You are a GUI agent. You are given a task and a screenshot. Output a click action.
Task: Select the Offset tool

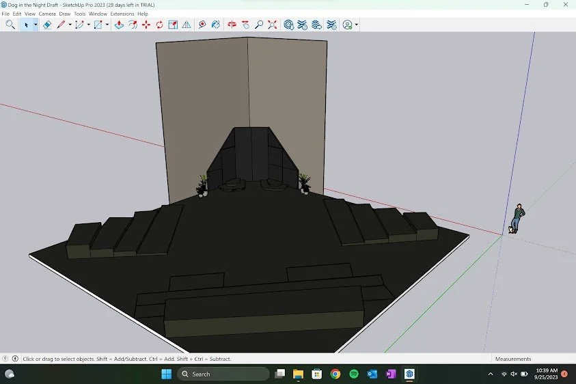(x=133, y=25)
